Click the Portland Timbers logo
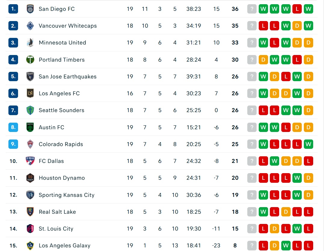324x251 pixels. click(x=30, y=60)
